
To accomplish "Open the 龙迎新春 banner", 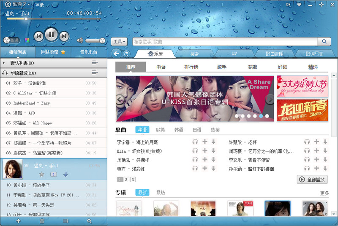I will coord(303,110).
